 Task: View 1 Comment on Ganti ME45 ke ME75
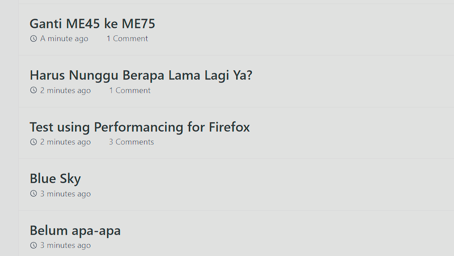[x=127, y=39]
